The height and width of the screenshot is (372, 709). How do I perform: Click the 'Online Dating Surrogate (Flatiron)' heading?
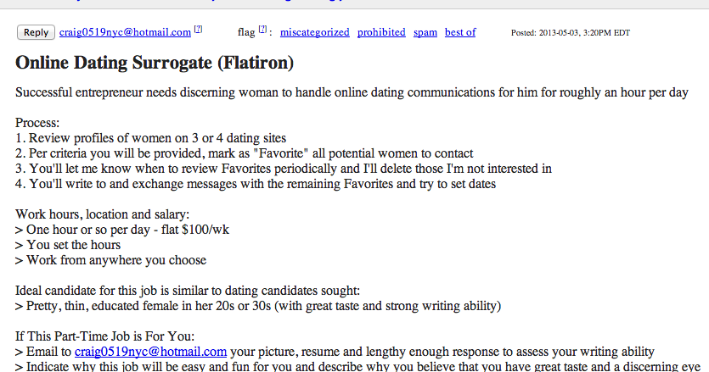pyautogui.click(x=155, y=63)
